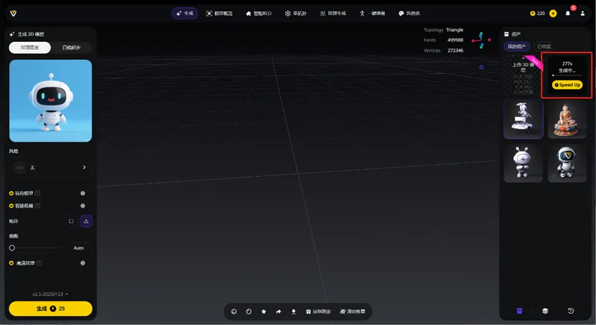Open the user profile icon
The height and width of the screenshot is (325, 596).
pos(582,13)
